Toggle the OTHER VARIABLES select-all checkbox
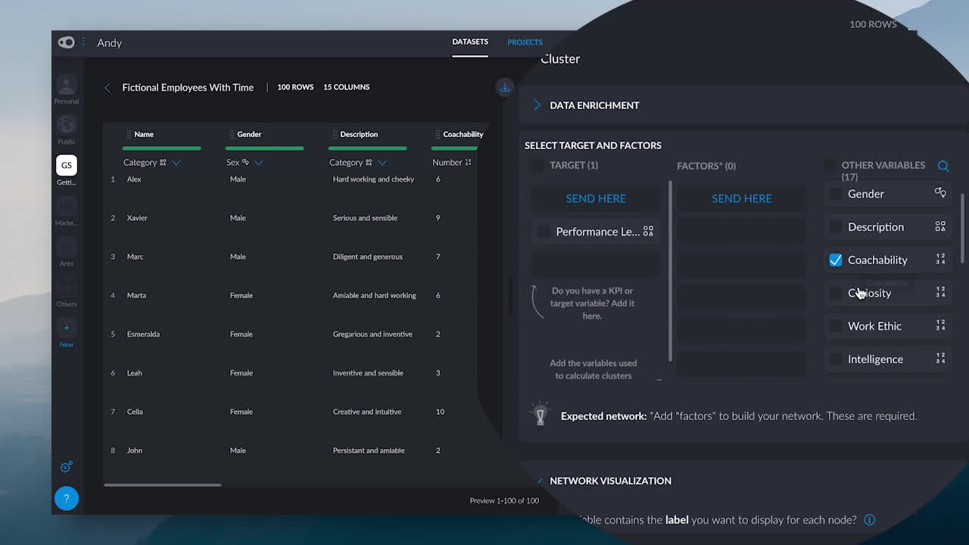This screenshot has width=969, height=545. pos(830,165)
